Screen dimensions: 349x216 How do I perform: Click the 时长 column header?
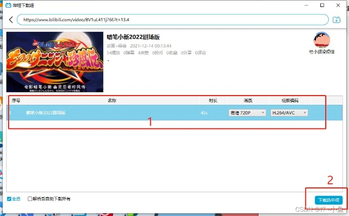(x=213, y=100)
